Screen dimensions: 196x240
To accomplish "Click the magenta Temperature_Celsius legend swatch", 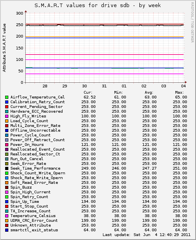I will point(7,216).
